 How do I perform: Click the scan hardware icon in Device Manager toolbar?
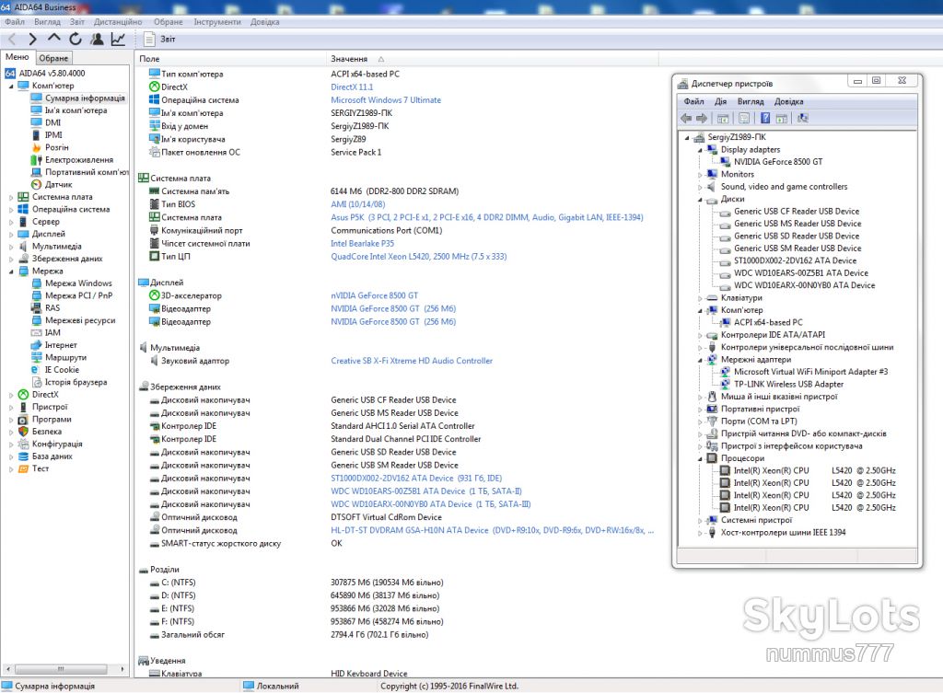pos(803,119)
